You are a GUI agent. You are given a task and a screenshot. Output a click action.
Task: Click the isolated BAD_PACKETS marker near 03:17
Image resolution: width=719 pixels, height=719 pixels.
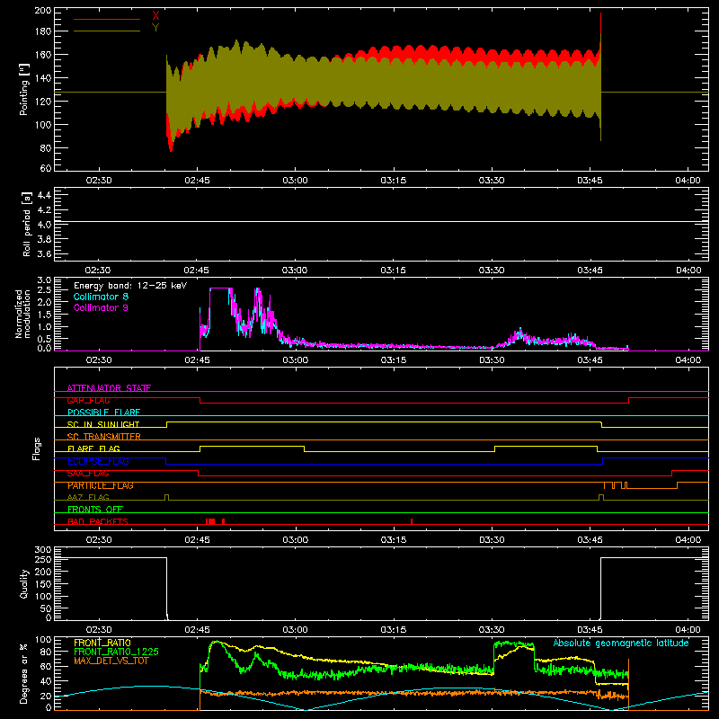pyautogui.click(x=412, y=521)
